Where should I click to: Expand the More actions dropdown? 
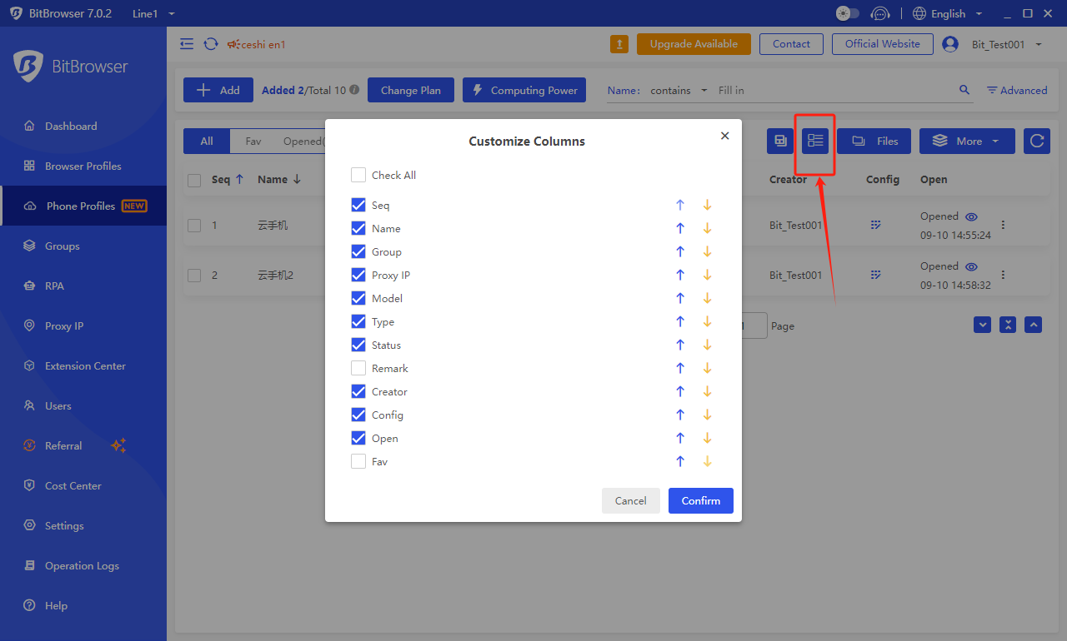tap(966, 142)
